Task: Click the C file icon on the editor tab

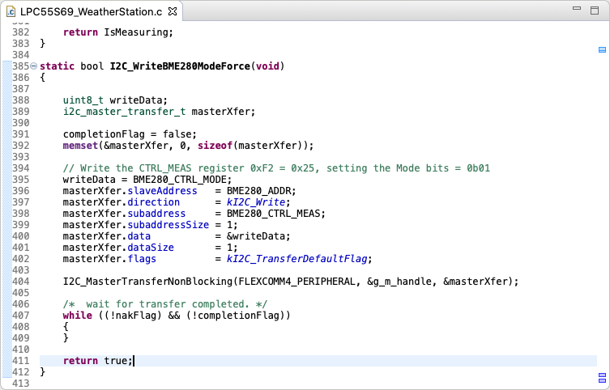Action: [11, 11]
